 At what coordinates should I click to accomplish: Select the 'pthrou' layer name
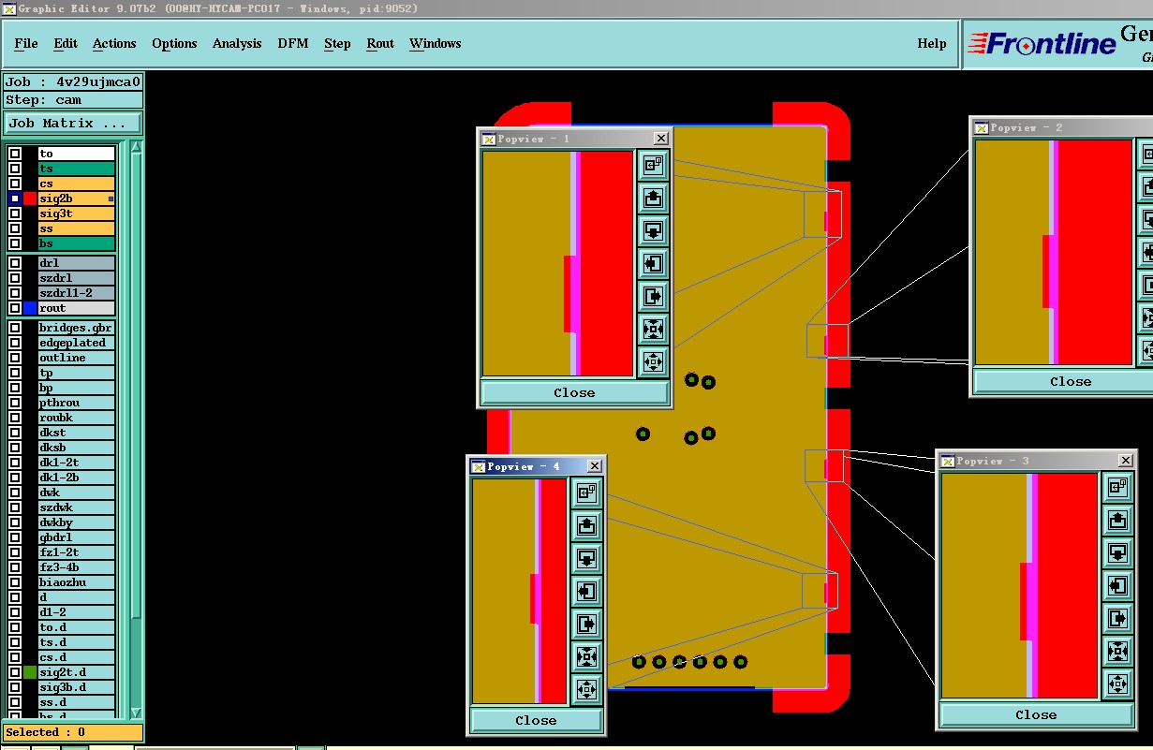76,403
